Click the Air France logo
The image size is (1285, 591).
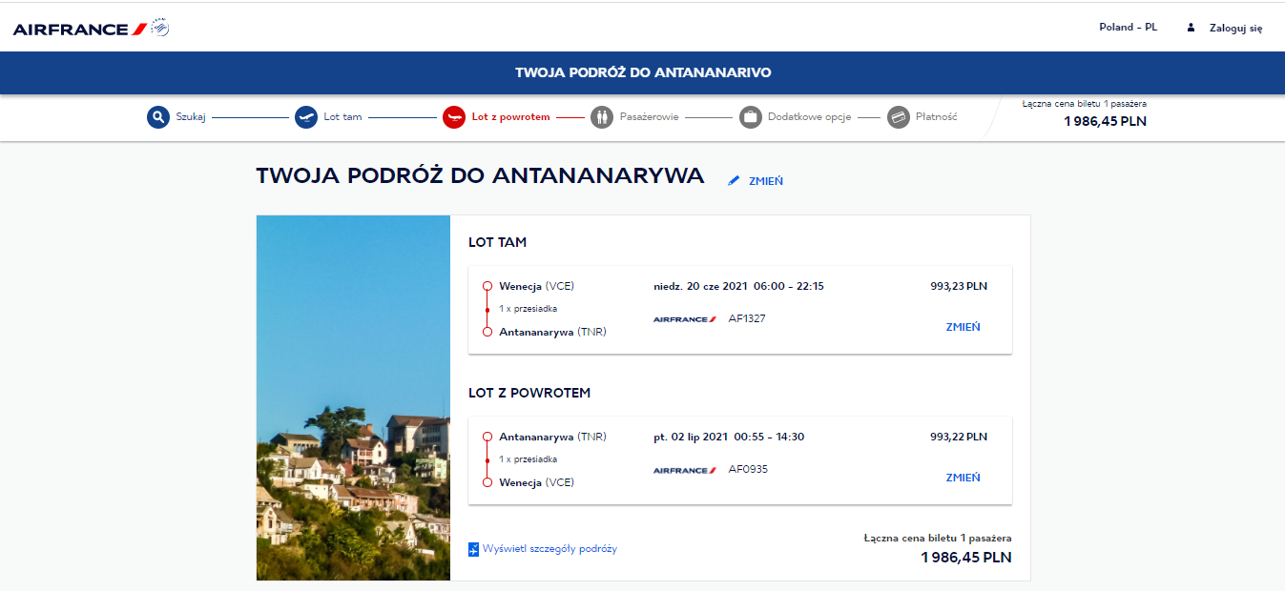(92, 29)
